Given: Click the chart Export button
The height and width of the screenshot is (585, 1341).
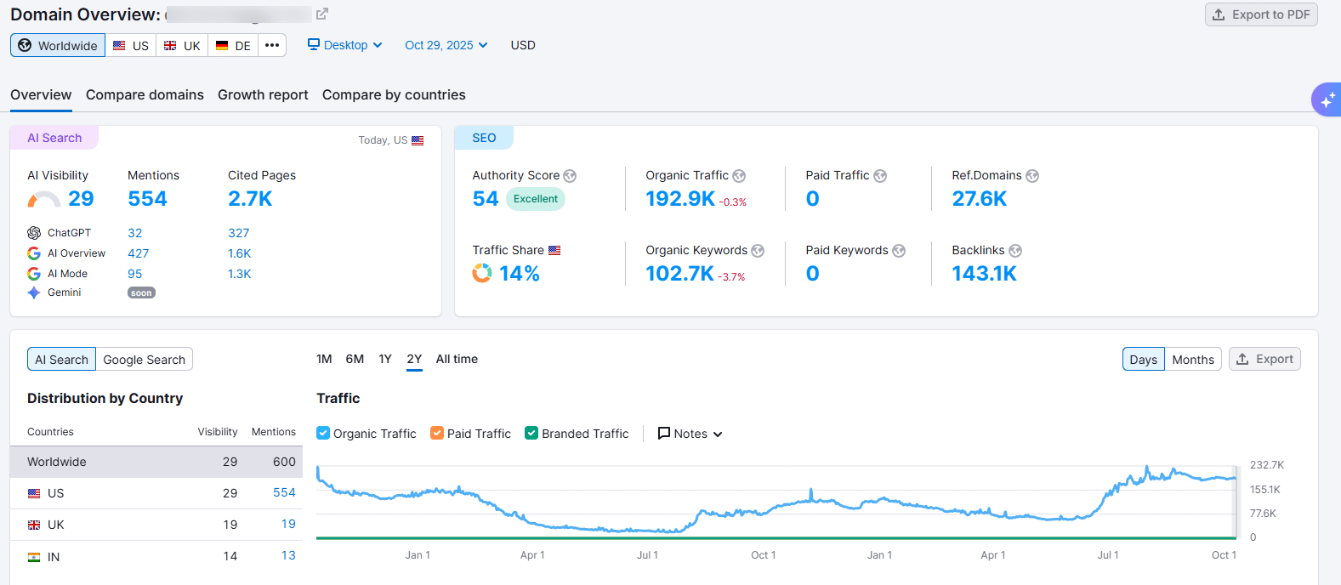Looking at the screenshot, I should (1264, 359).
